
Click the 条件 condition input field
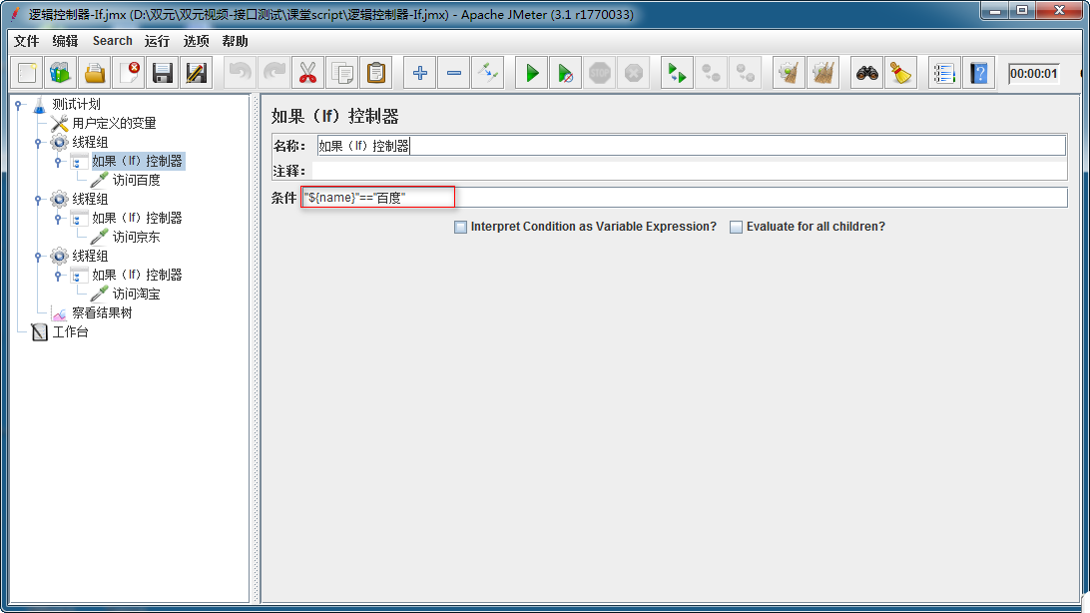[685, 198]
